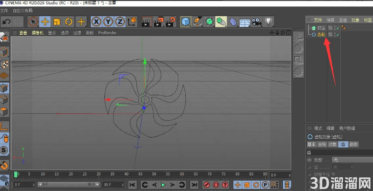Toggle the Y axis lock
Screen dimensions: 373x191
108,22
